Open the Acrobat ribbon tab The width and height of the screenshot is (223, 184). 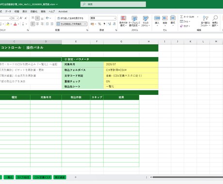tap(63, 12)
